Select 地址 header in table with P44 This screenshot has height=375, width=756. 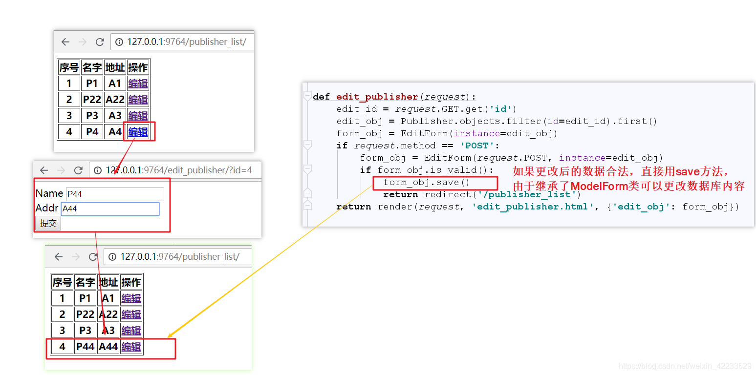[x=108, y=282]
